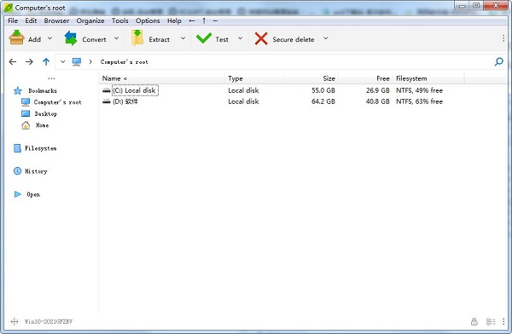Click the NTFS, 49% free cell
The image size is (512, 334).
pos(419,90)
